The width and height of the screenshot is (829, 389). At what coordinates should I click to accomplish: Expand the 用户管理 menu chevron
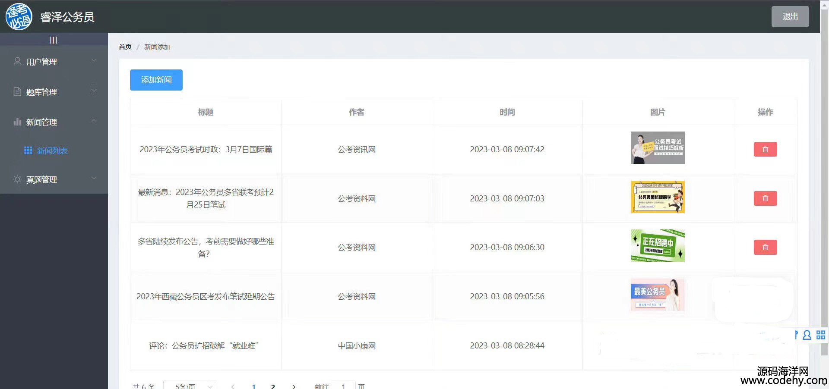(x=94, y=61)
